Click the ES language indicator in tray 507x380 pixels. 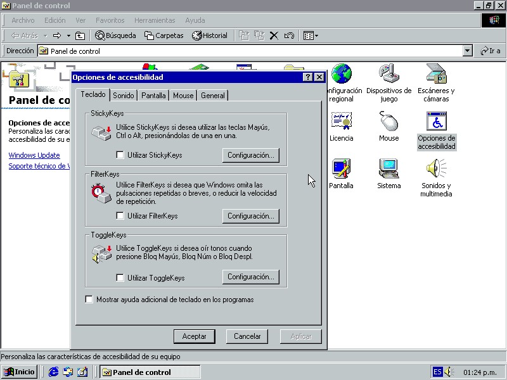coord(437,372)
